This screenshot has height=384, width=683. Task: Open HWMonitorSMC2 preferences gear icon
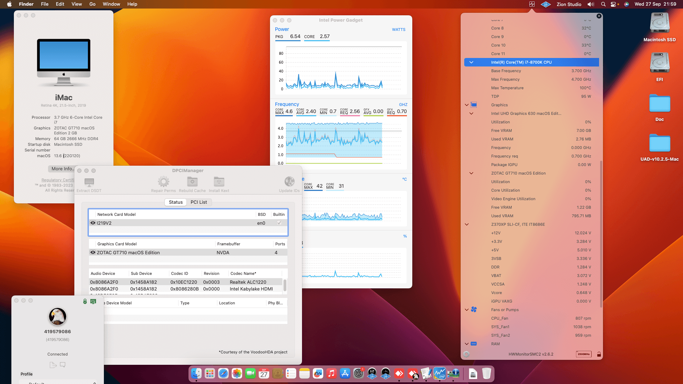point(466,354)
